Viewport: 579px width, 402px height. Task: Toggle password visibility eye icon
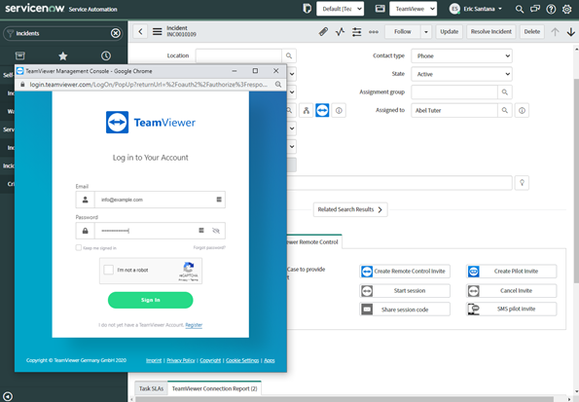click(216, 231)
